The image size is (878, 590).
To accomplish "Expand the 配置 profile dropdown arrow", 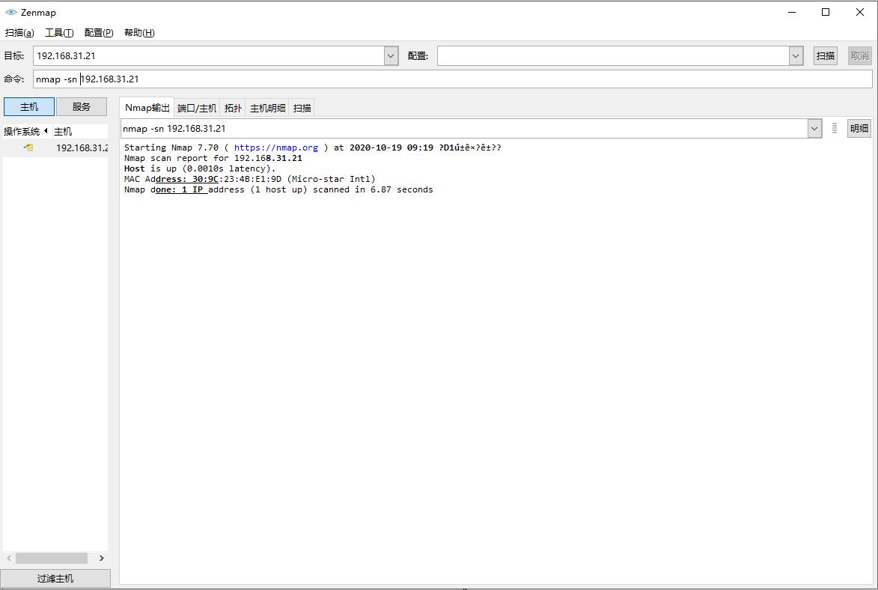I will tap(796, 55).
